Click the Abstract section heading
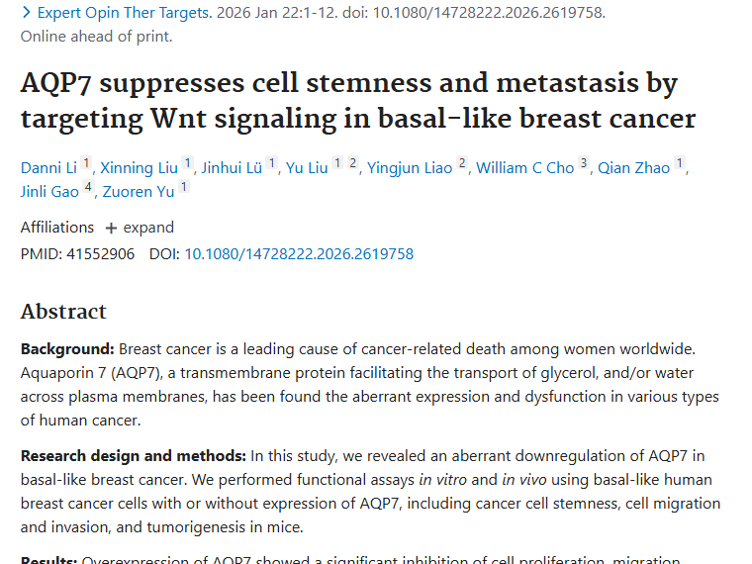Viewport: 752px width, 564px height. (63, 312)
